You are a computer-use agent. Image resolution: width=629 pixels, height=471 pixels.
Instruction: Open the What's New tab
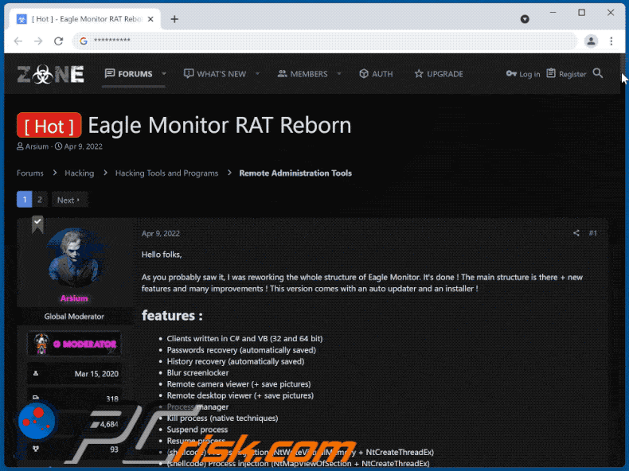pos(215,74)
